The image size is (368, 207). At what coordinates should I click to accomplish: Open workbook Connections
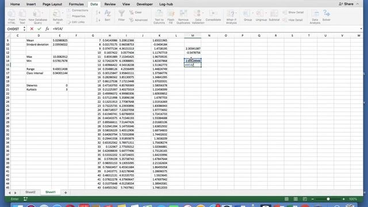point(78,10)
